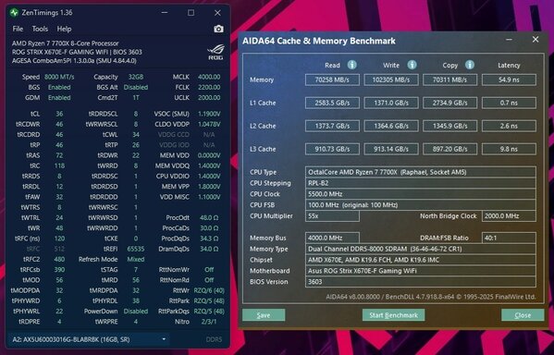Click the FCLK value 2200.00
The image size is (554, 355).
pos(209,87)
